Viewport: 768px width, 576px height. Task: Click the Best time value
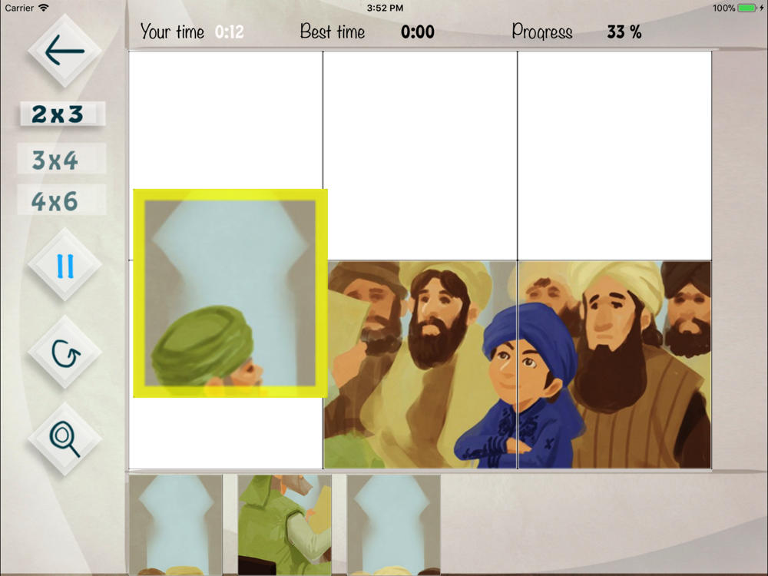[x=417, y=31]
